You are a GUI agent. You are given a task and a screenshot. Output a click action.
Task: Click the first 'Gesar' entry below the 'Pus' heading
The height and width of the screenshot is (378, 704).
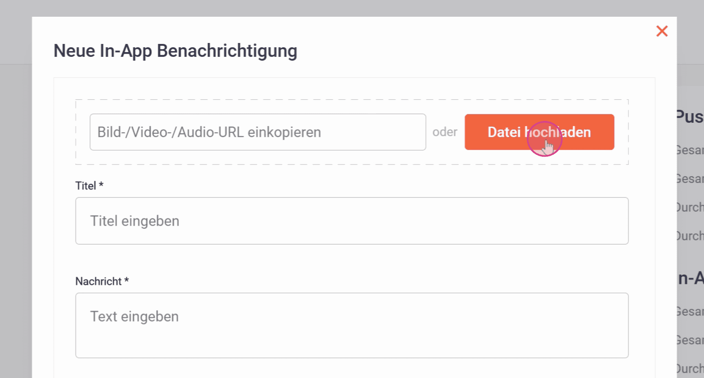coord(690,151)
